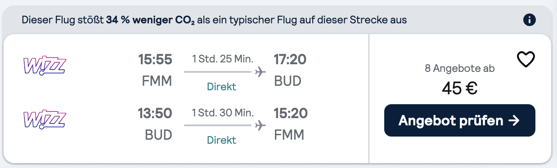Click the return flight airplane icon
557x168 pixels.
pyautogui.click(x=261, y=125)
